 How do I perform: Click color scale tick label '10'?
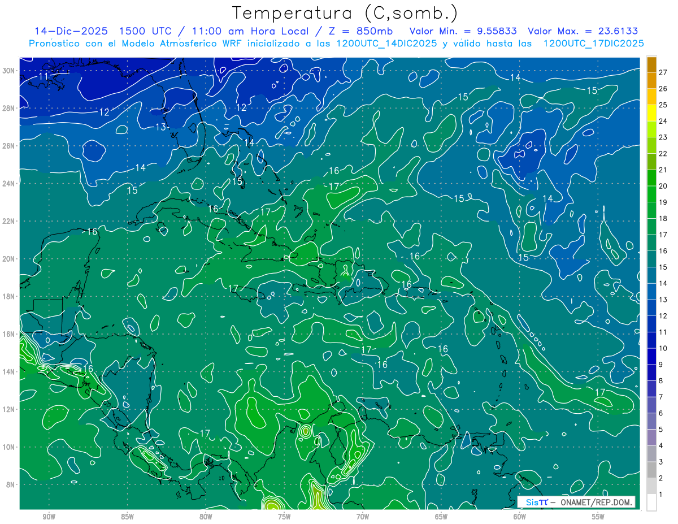click(x=663, y=348)
